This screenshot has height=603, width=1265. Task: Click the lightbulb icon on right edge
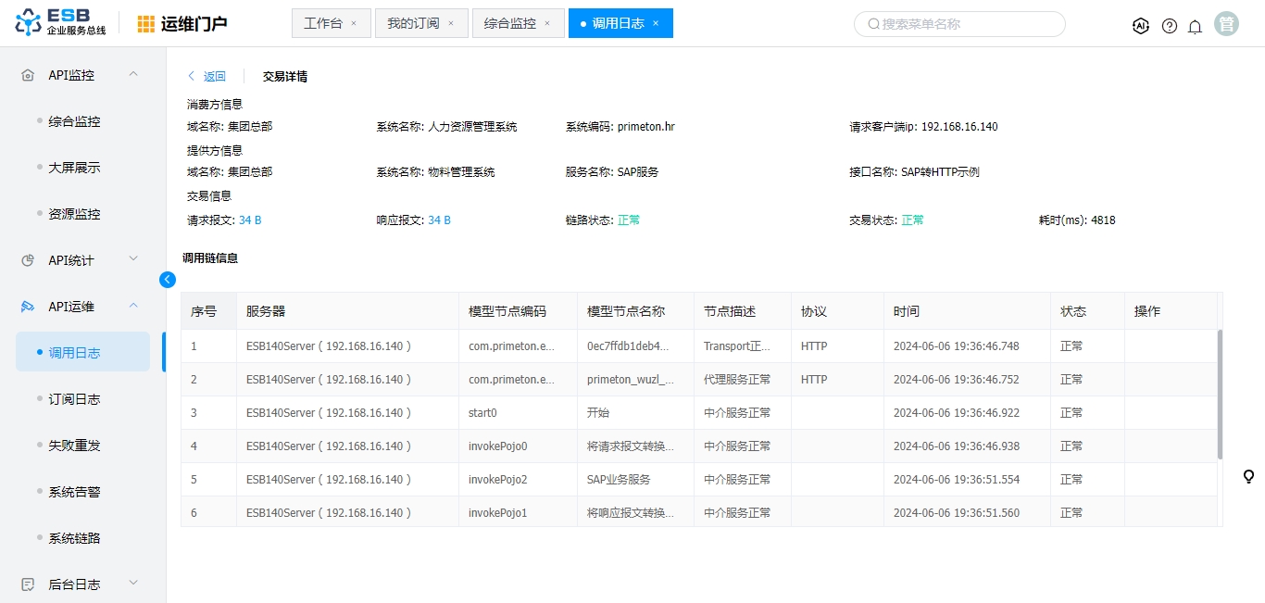pyautogui.click(x=1248, y=476)
